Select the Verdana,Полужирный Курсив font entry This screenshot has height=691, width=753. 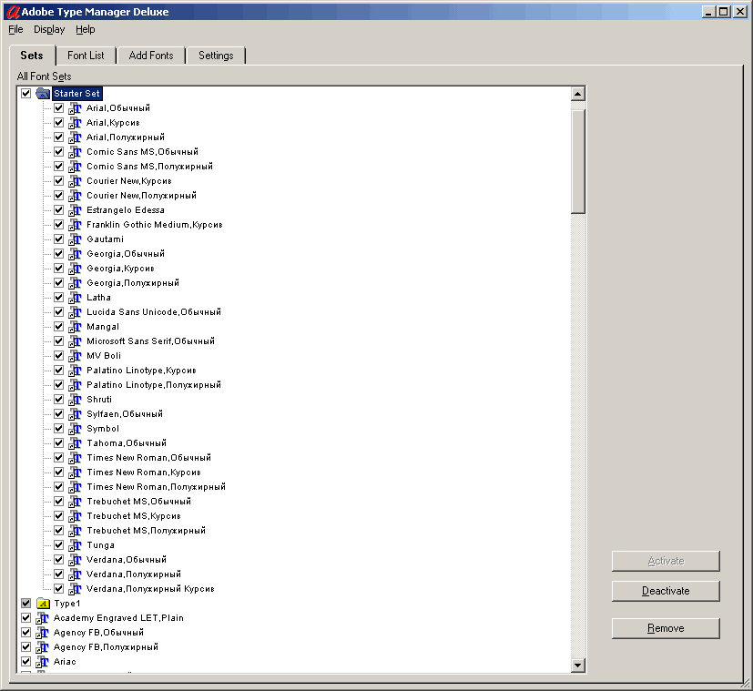tap(150, 589)
